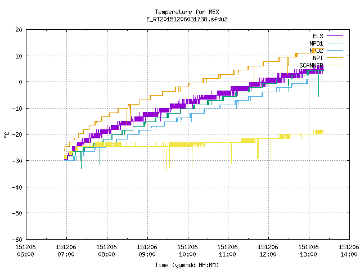Click the blue NPD2 legend line sample
Screen dimensions: 360x270
pyautogui.click(x=335, y=51)
